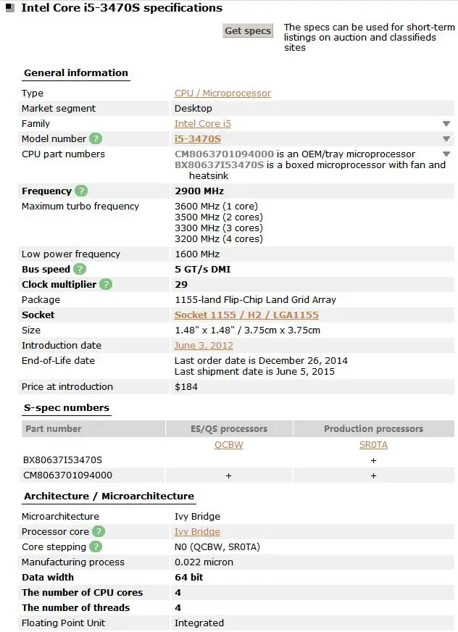Image resolution: width=458 pixels, height=632 pixels.
Task: Expand the Model number row arrow
Action: [446, 139]
